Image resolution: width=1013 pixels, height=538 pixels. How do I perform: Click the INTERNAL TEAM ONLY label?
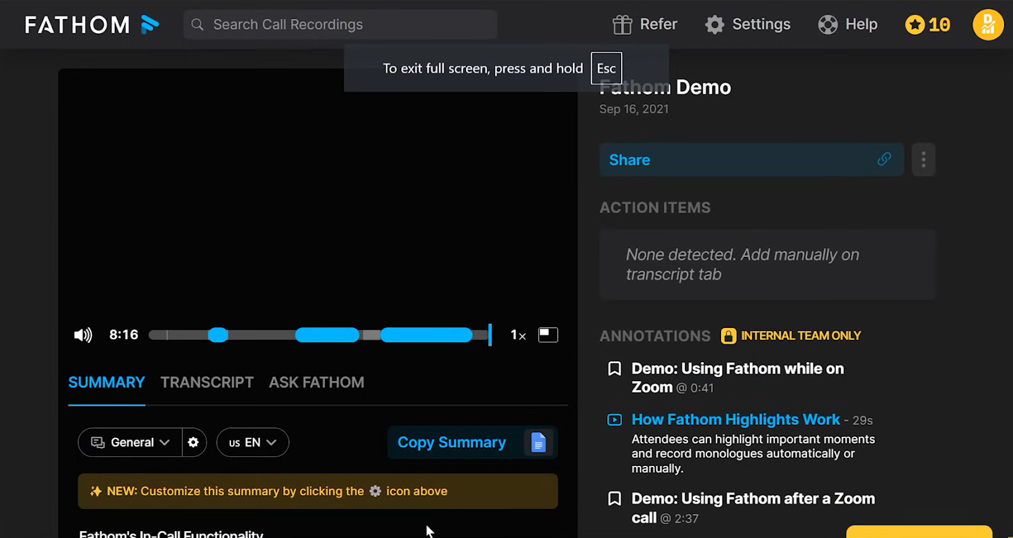click(x=801, y=335)
